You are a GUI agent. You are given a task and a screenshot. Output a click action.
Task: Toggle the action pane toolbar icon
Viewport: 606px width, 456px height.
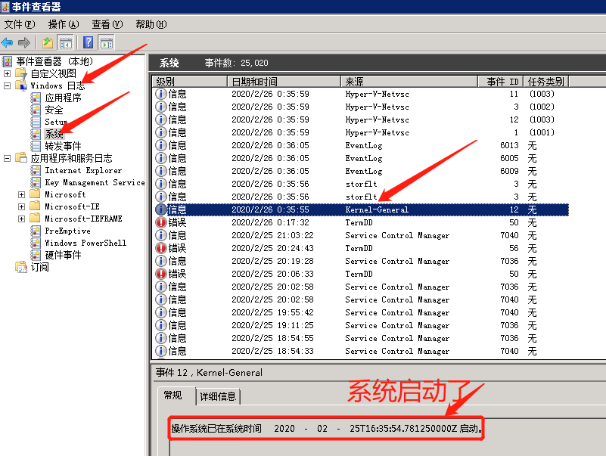tap(106, 42)
